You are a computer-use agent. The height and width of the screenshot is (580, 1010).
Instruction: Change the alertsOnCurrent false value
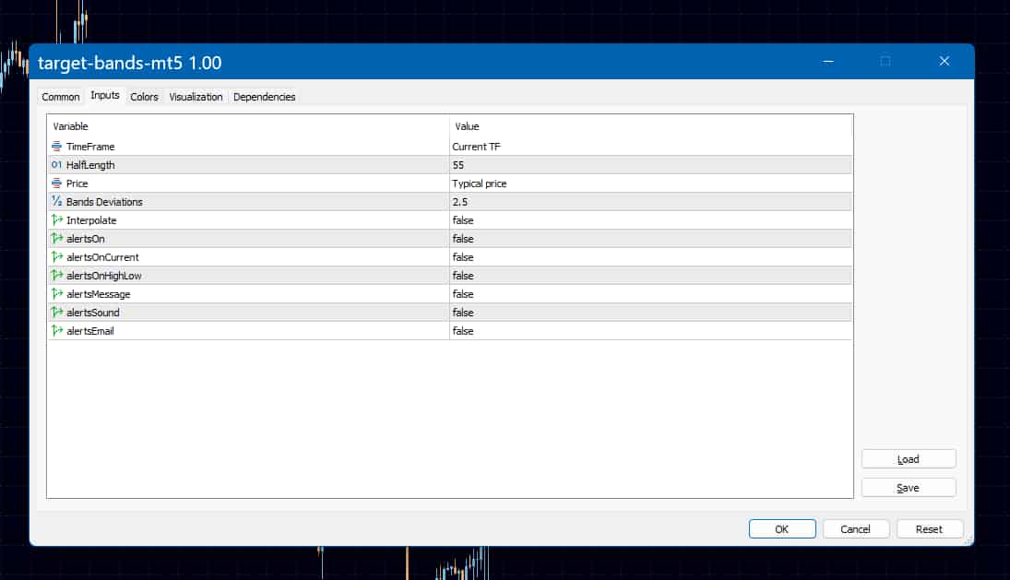[650, 257]
